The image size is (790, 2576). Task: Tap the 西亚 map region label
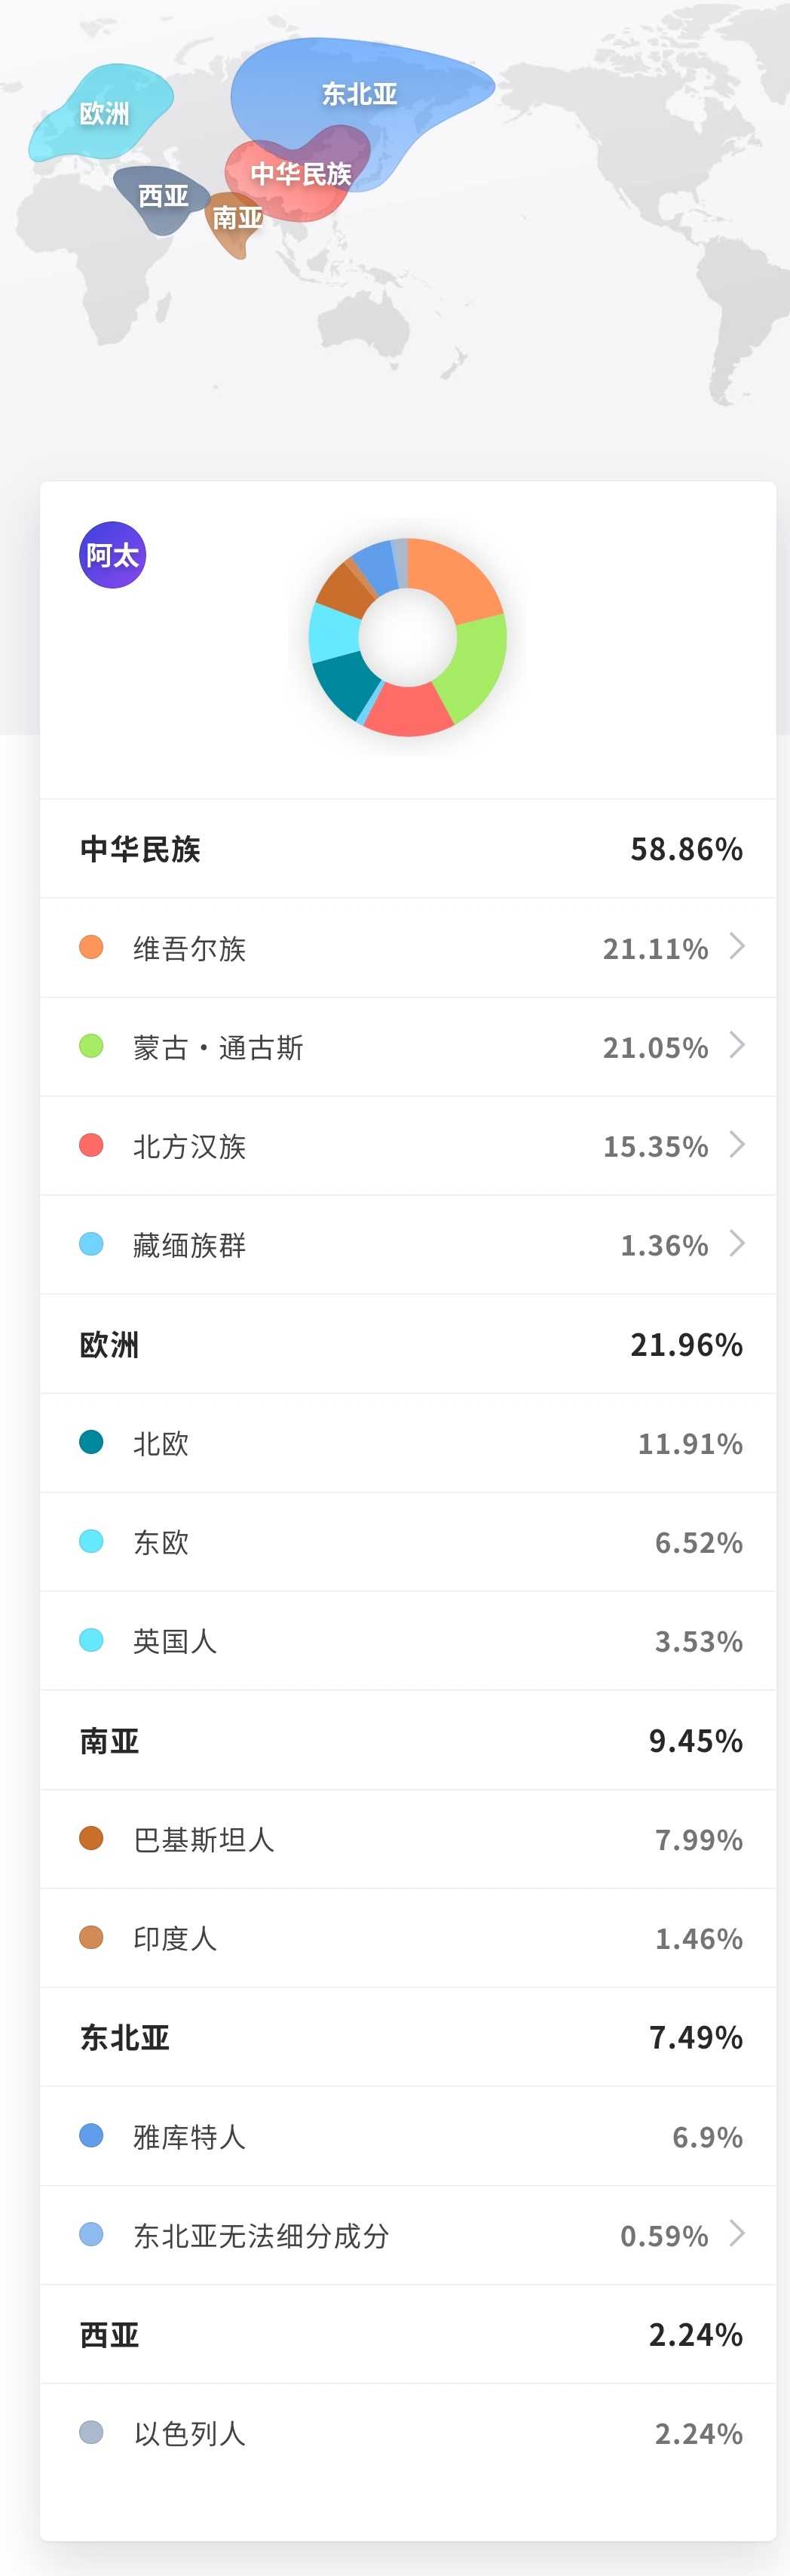[x=163, y=196]
